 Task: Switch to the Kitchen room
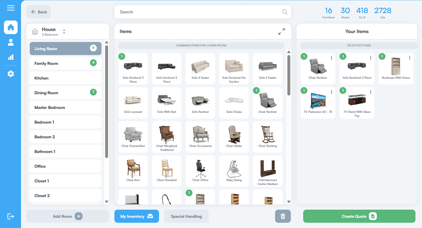[x=65, y=78]
